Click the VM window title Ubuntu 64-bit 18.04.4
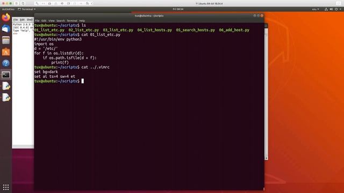The height and width of the screenshot is (193, 344). tap(210, 4)
